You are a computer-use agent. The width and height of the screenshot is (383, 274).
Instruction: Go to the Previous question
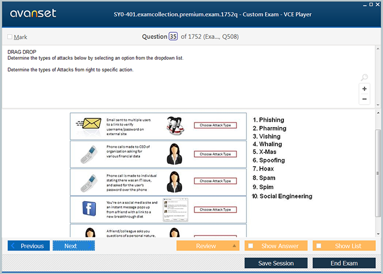coord(28,246)
